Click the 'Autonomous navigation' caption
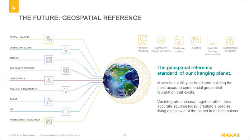Screen dimensions: 249x140 [x=230, y=49]
